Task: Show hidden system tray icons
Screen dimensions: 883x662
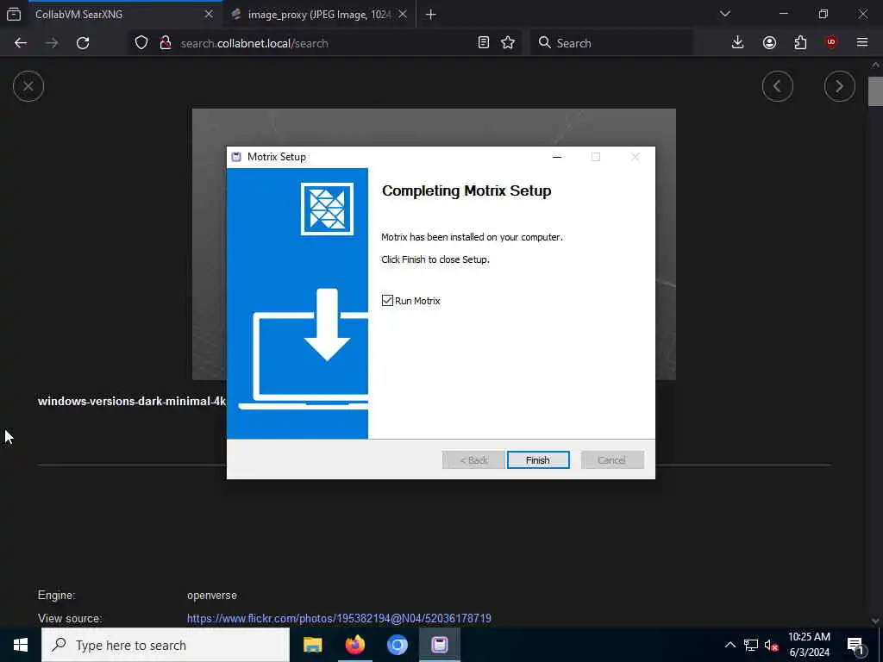Action: pyautogui.click(x=730, y=645)
